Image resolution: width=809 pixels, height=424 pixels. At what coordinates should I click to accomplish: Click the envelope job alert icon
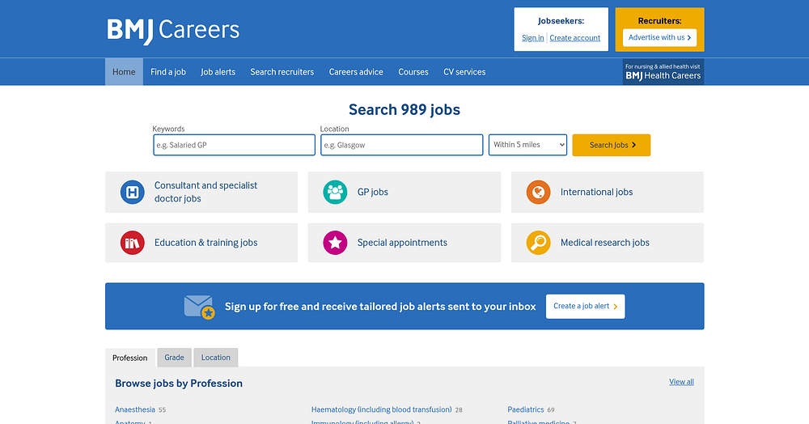pos(200,307)
